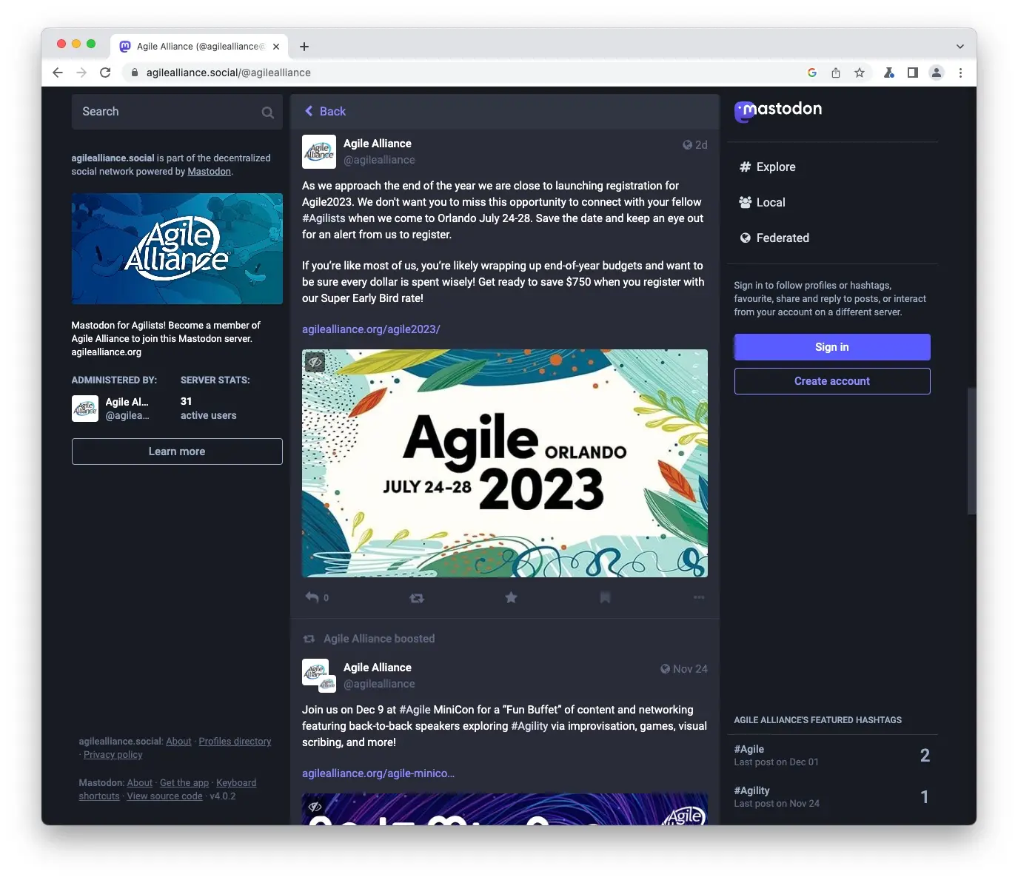Open the Privacy policy link

pos(113,755)
